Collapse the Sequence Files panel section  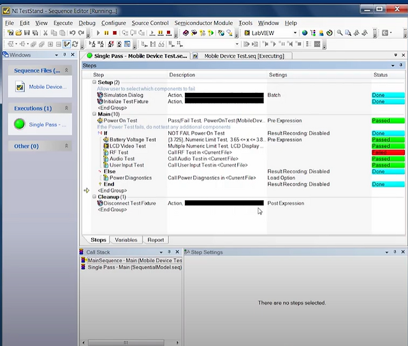point(66,71)
